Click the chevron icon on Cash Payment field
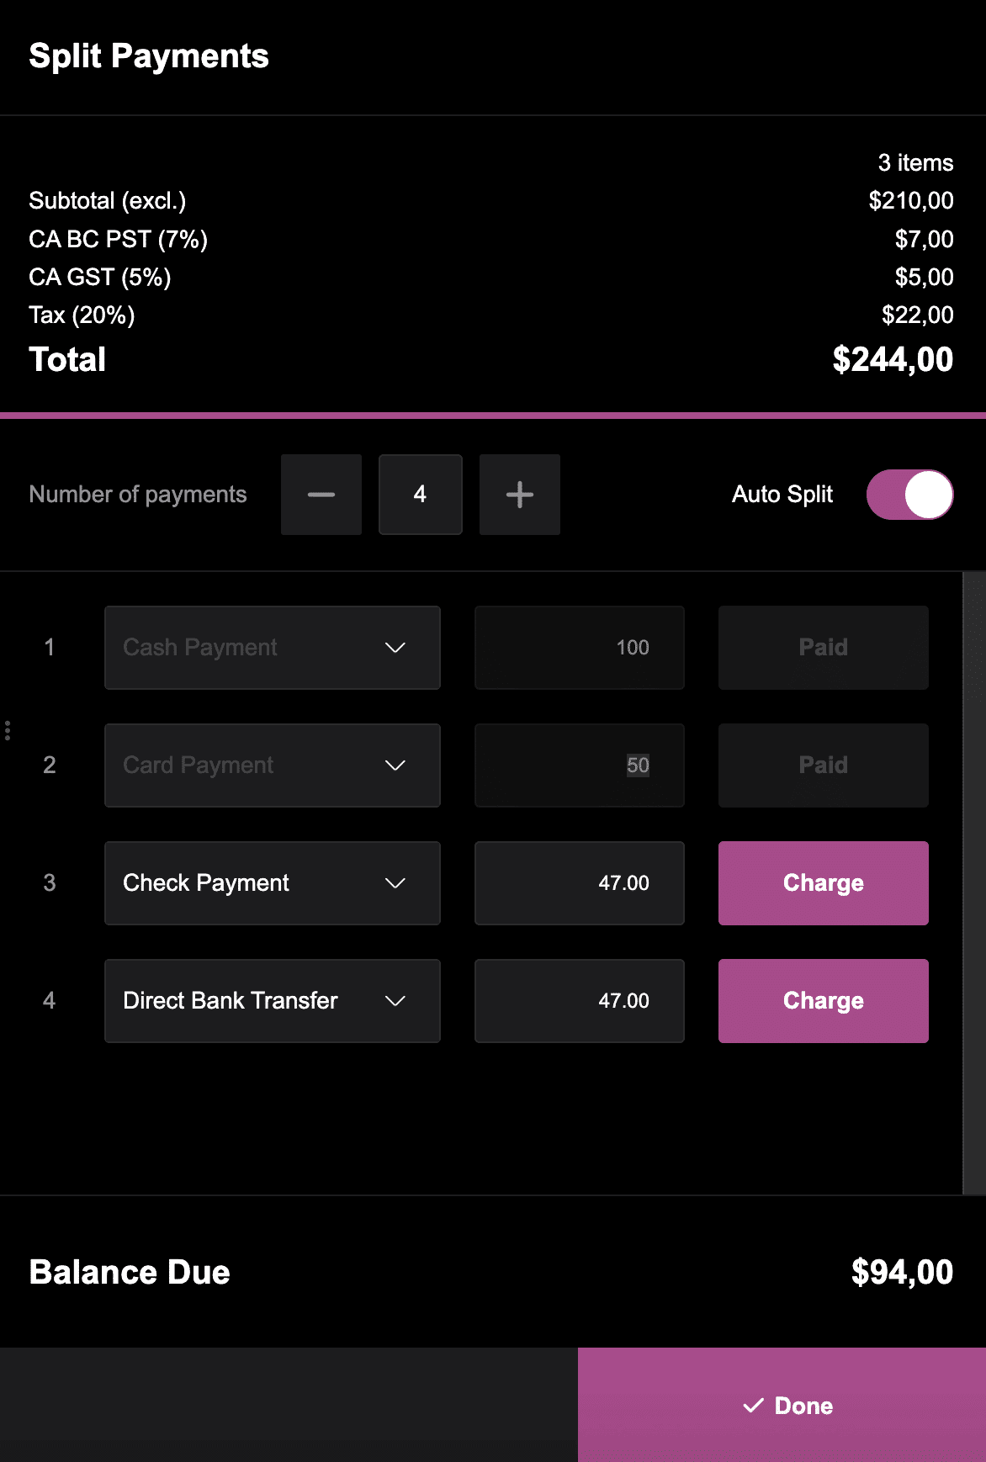 (395, 648)
